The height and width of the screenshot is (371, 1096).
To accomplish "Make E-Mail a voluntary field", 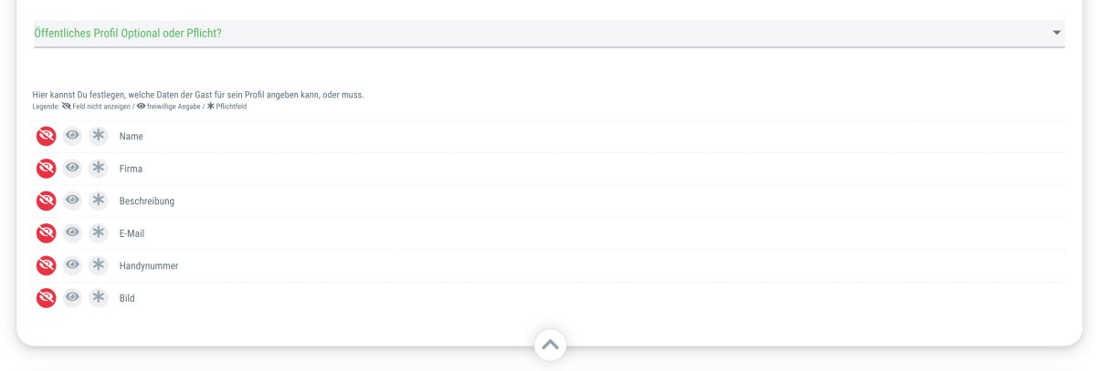I will point(72,233).
